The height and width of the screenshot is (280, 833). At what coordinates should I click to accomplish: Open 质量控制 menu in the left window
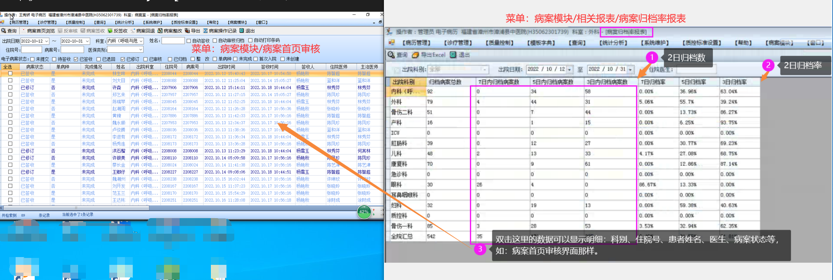coord(76,22)
